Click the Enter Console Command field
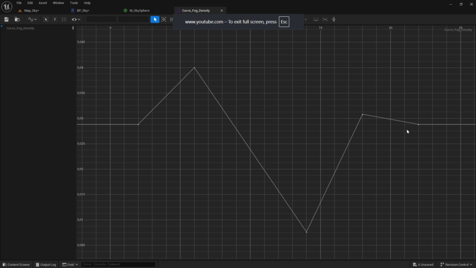 coord(119,264)
